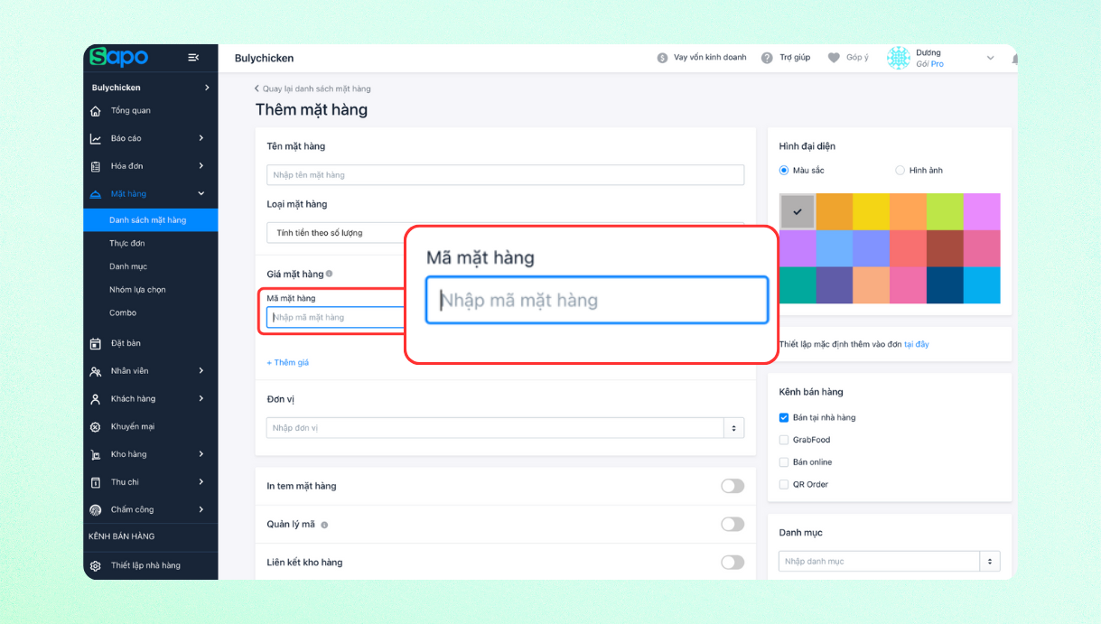Click the Mặt hàng dish icon
1101x624 pixels.
[x=96, y=194]
